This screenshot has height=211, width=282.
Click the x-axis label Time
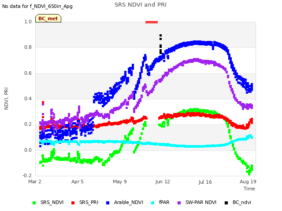pos(249,189)
